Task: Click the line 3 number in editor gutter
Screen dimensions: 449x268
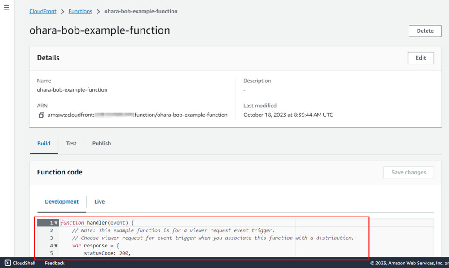Action: 52,238
